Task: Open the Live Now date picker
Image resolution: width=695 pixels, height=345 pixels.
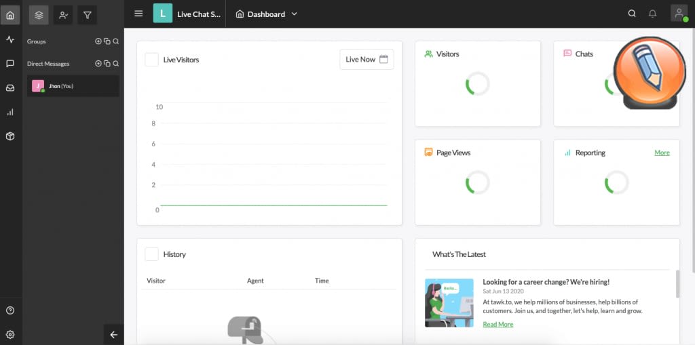Action: (367, 60)
